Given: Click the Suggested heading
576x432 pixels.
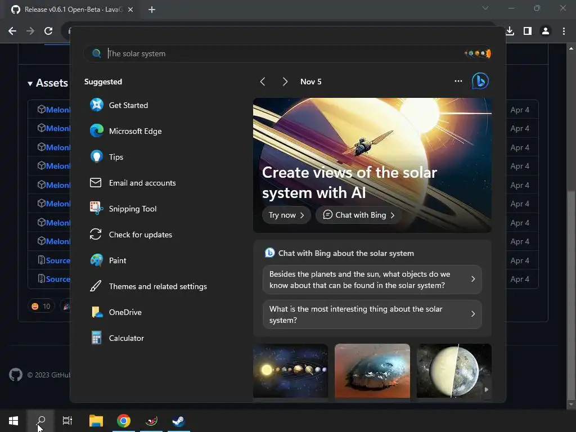Looking at the screenshot, I should click(103, 82).
